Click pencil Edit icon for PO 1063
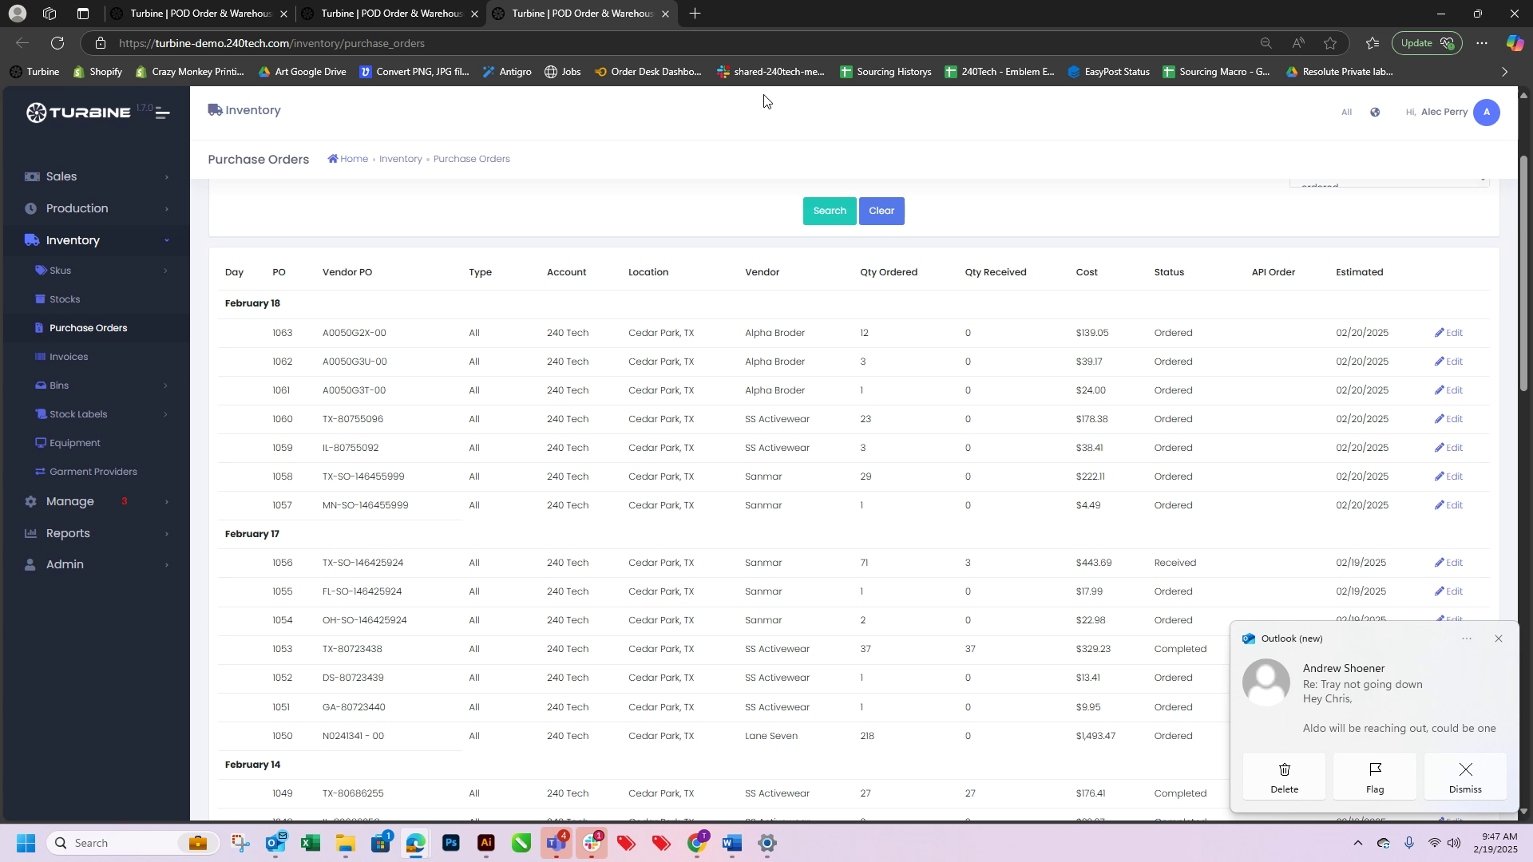1533x862 pixels. (x=1440, y=333)
